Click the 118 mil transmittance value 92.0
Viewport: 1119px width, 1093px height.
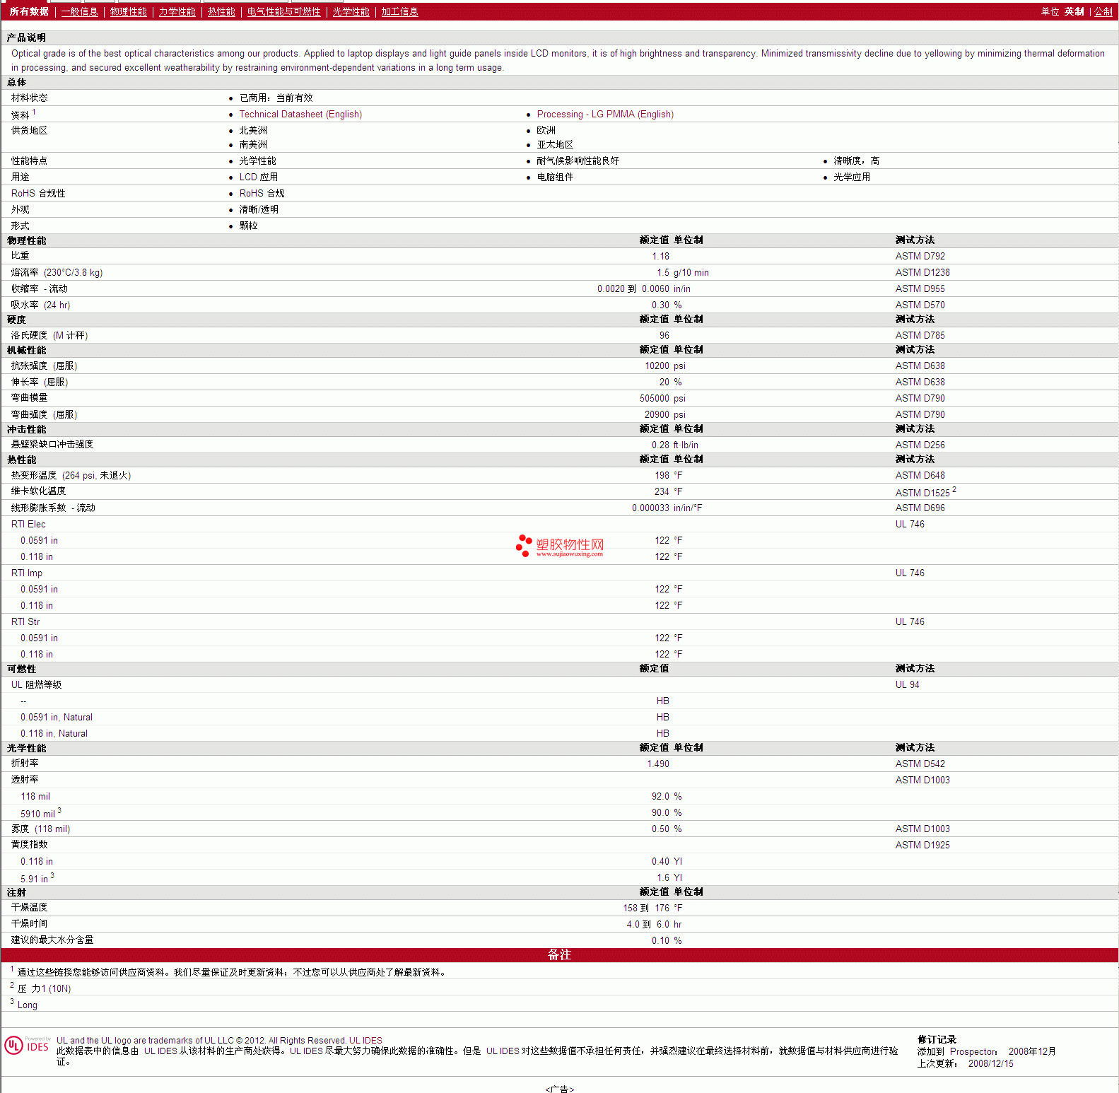660,797
